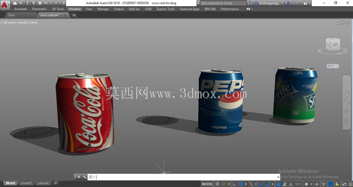The image size is (353, 187).
Task: Expand the Help dropdown arrow
Action: coord(310,3)
